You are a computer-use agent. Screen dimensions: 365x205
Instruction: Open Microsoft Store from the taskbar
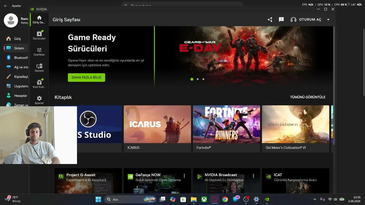[x=183, y=199]
